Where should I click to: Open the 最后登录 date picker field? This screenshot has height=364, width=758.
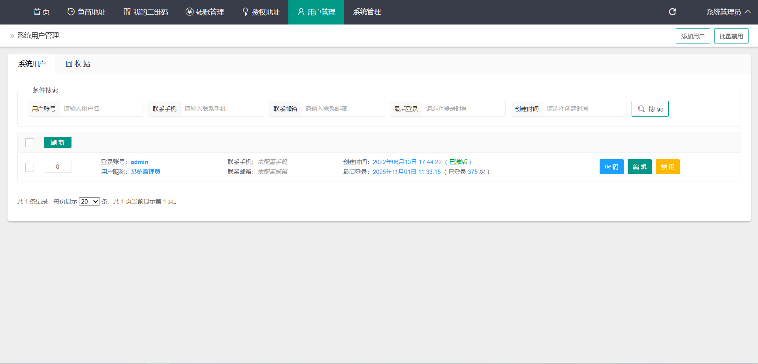tap(463, 109)
